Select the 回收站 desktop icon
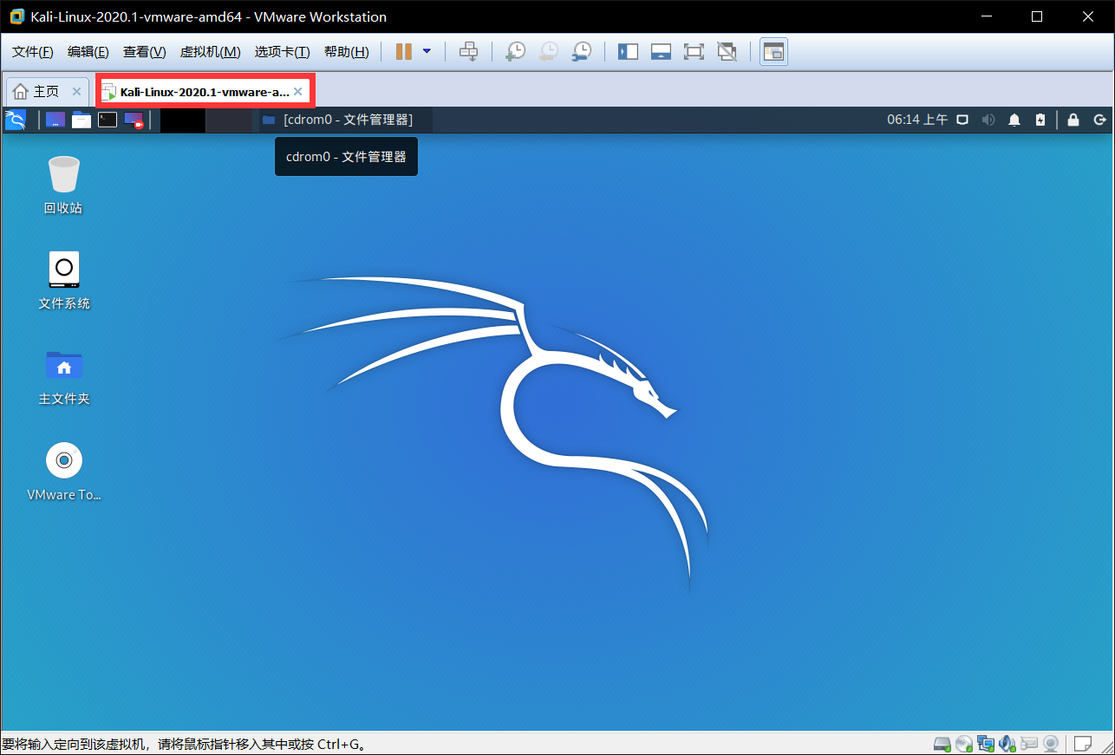The width and height of the screenshot is (1115, 755). [63, 185]
